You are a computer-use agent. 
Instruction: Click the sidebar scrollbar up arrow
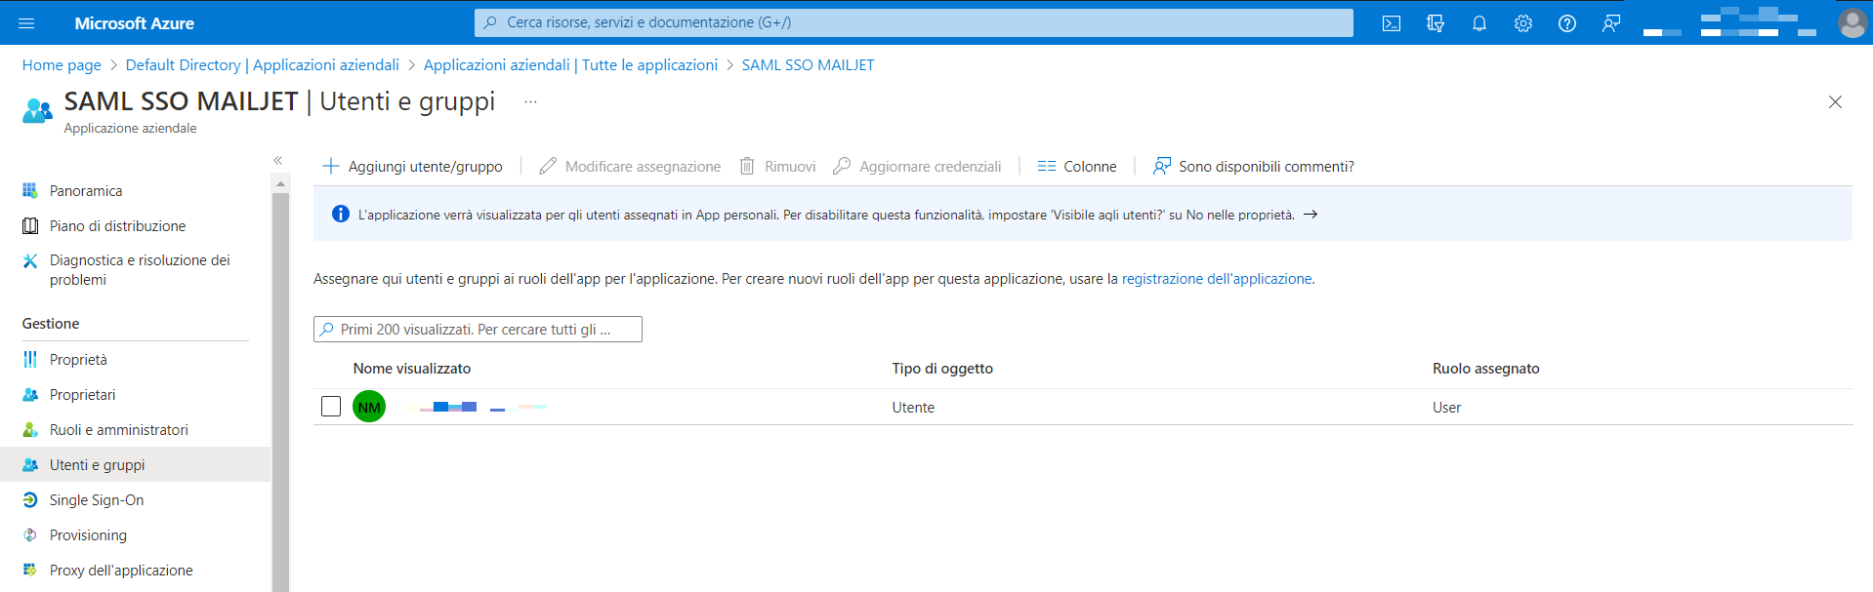pyautogui.click(x=280, y=183)
